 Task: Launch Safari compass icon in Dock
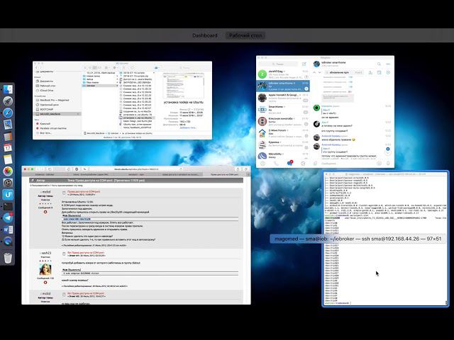pos(8,113)
